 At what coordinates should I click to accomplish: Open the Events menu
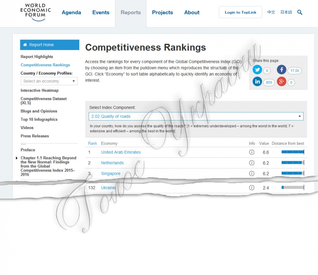pyautogui.click(x=101, y=12)
